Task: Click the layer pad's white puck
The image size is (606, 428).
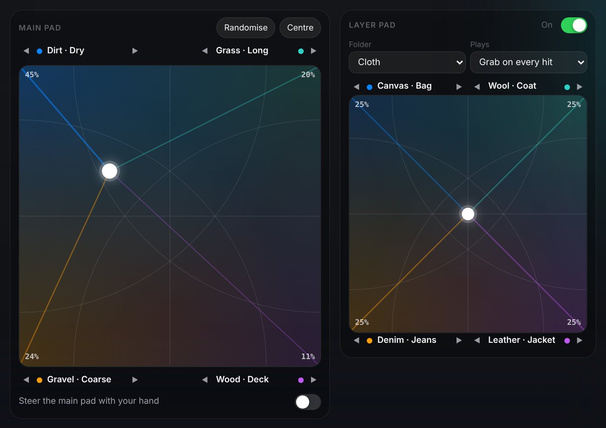Action: [x=468, y=214]
